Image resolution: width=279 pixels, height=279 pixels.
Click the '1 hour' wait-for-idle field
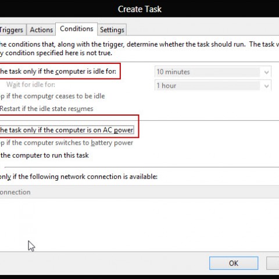click(208, 85)
